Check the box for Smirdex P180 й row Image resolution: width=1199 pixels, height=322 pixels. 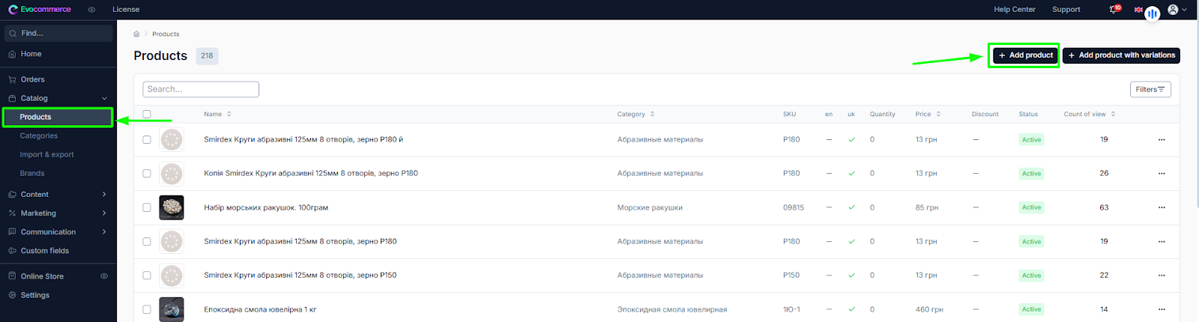[x=147, y=139]
